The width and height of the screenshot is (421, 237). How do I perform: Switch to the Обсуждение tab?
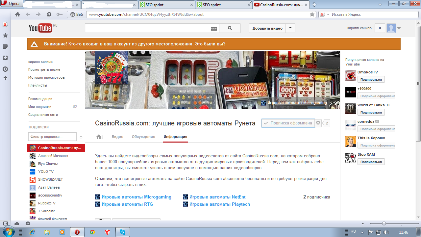tap(143, 137)
